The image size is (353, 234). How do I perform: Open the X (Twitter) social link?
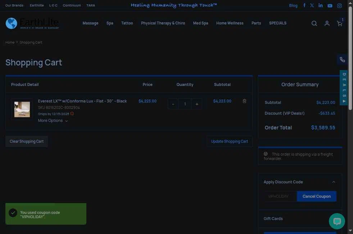312,5
